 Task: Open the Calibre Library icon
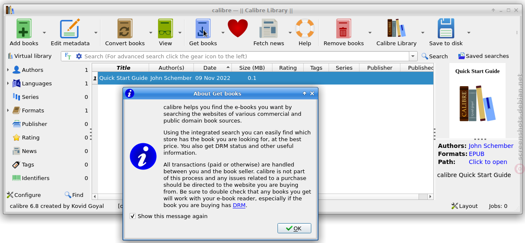(x=396, y=29)
